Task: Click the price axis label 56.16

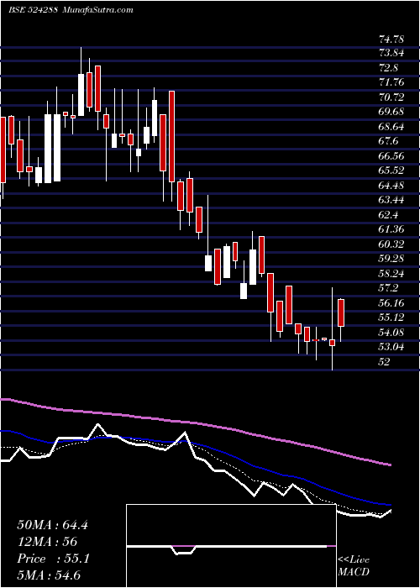Action: pos(392,302)
